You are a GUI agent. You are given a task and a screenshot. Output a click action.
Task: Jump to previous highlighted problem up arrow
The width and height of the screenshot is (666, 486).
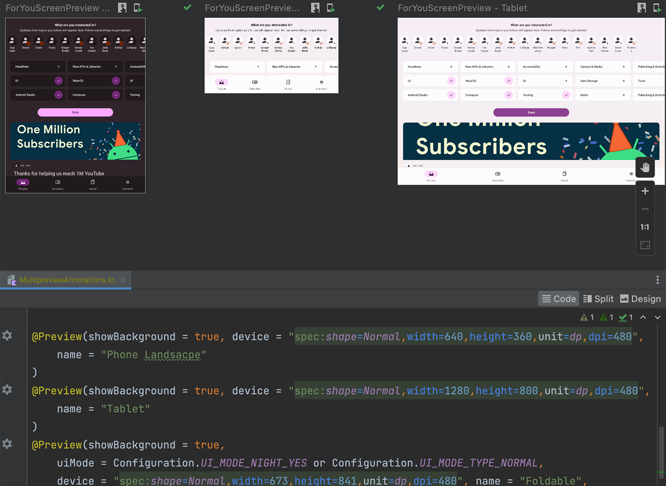point(643,317)
